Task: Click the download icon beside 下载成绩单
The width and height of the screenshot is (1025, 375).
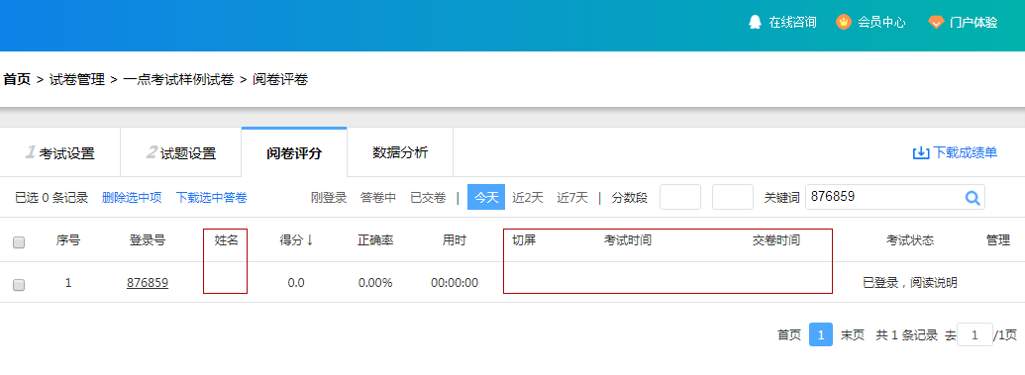Action: click(920, 153)
